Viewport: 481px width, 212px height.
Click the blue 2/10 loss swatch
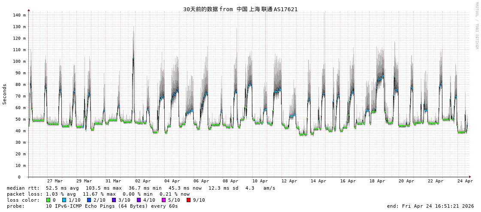(89, 200)
